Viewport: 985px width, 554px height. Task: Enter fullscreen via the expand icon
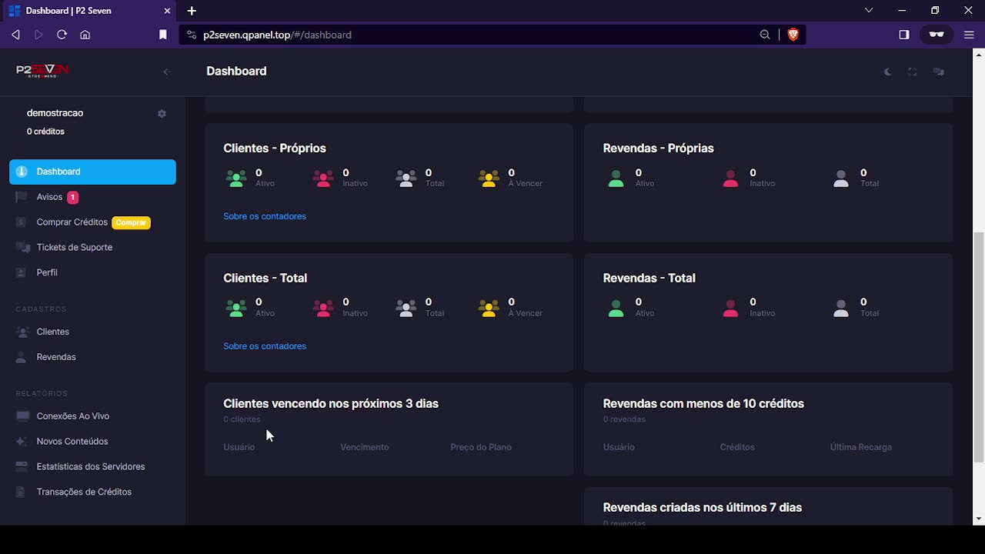click(913, 72)
